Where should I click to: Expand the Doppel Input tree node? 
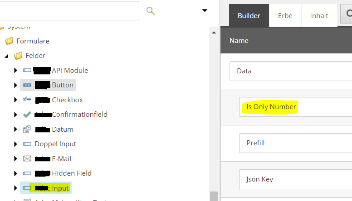click(x=16, y=144)
